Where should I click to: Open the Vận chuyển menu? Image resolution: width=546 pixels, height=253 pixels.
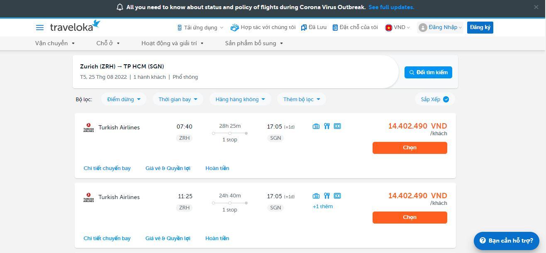55,43
